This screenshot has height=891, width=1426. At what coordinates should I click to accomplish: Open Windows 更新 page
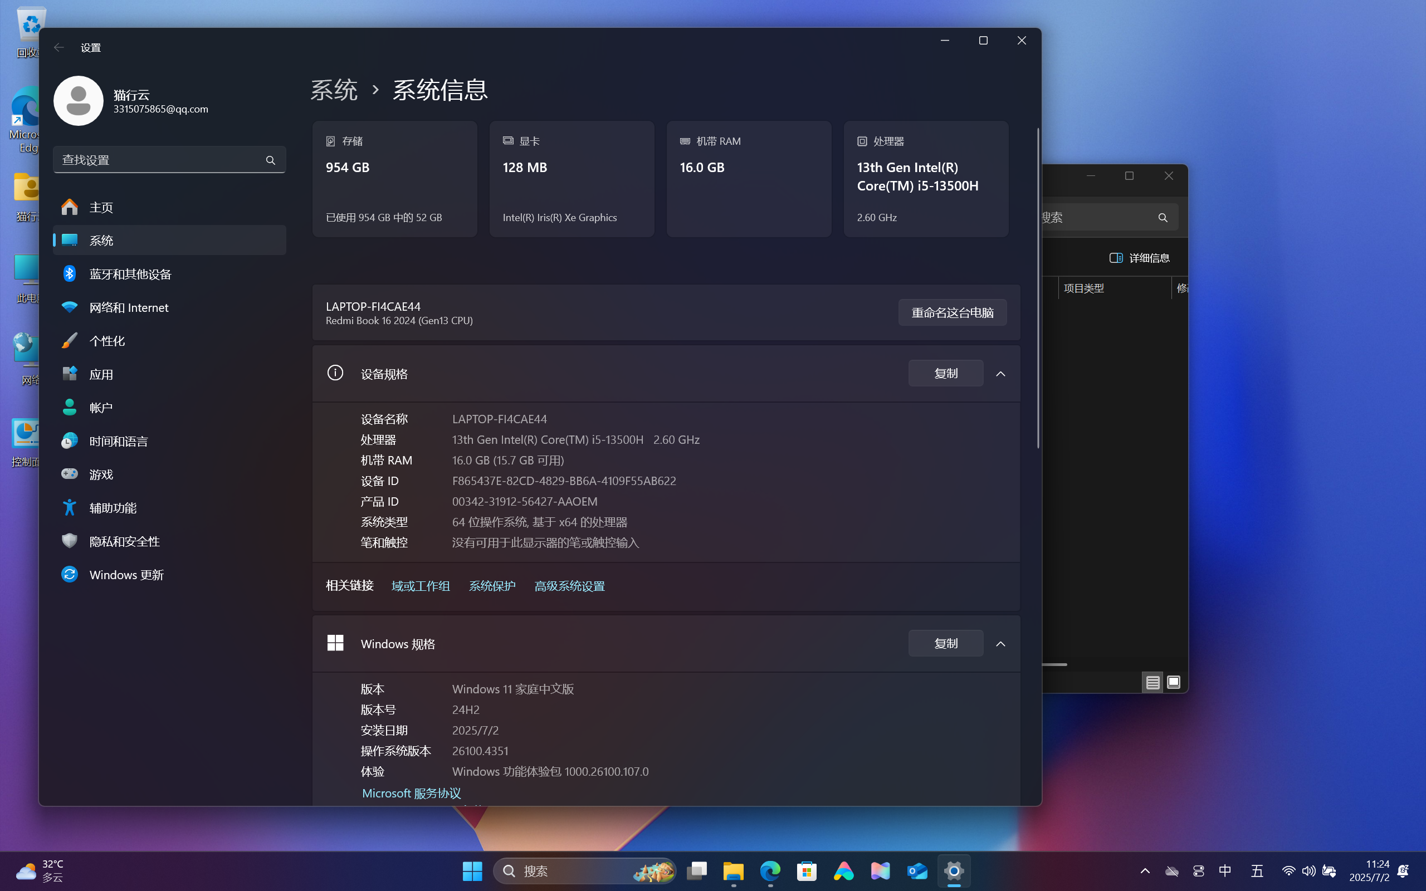pos(170,575)
